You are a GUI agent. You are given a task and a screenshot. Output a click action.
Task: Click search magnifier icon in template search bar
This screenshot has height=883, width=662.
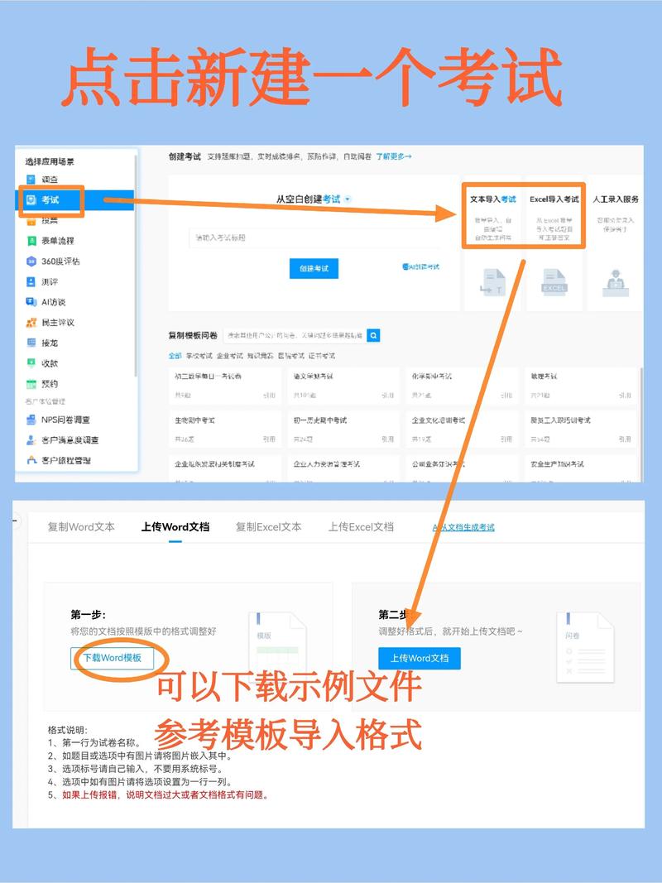372,334
